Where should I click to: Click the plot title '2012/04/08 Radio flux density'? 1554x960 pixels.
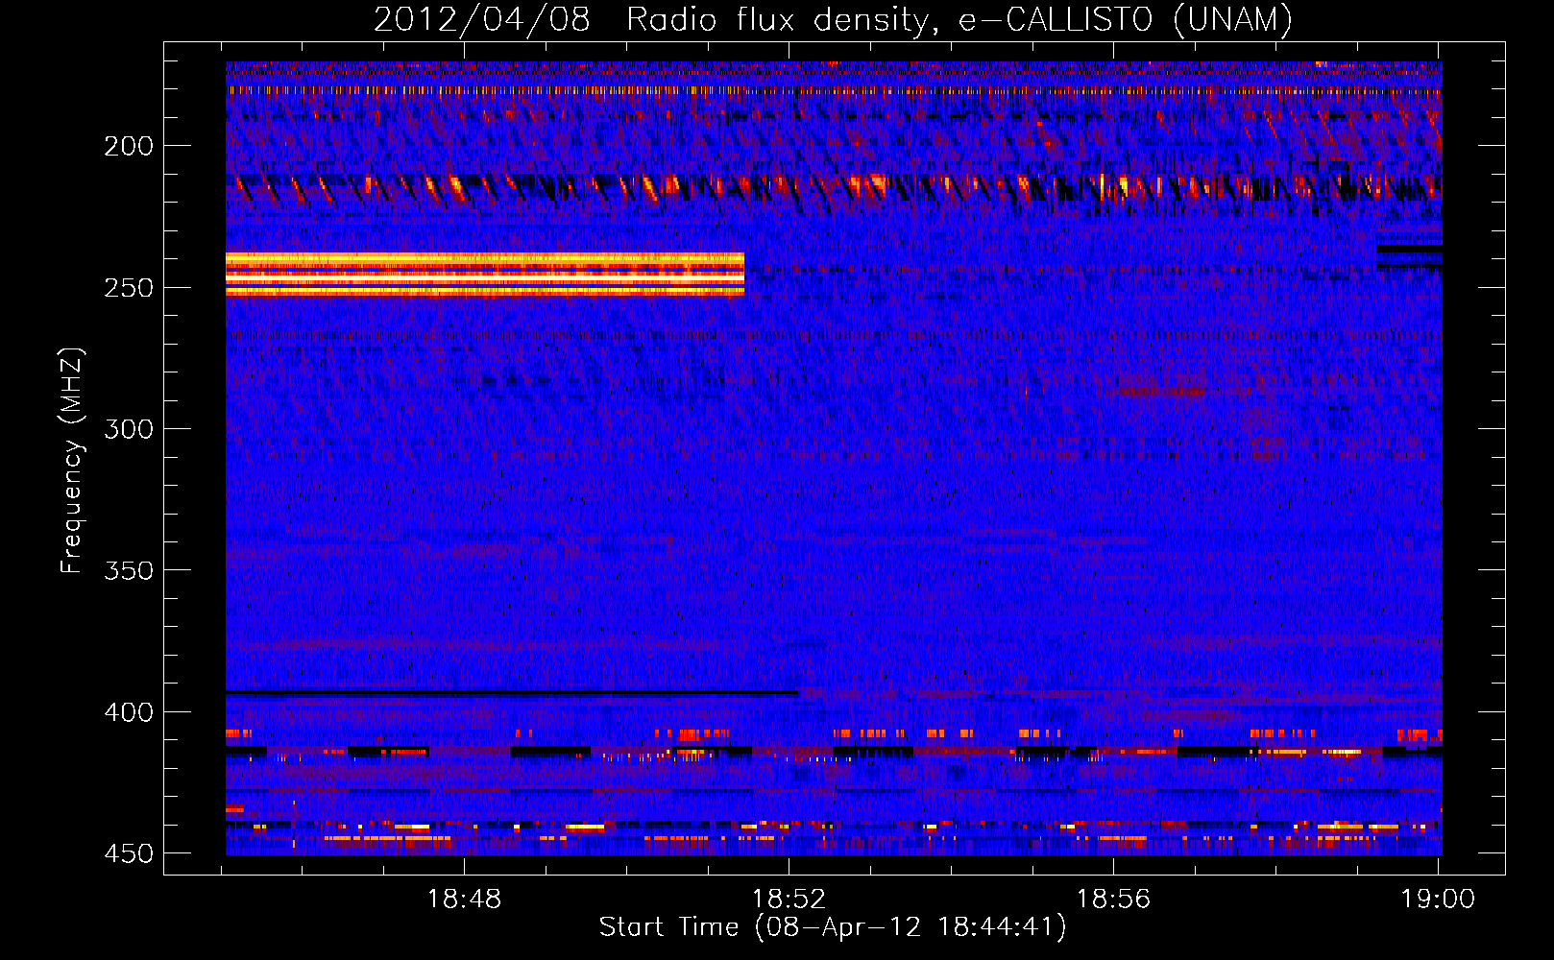(x=653, y=20)
